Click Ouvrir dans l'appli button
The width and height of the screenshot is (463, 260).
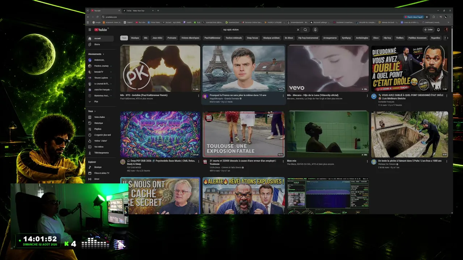point(413,17)
